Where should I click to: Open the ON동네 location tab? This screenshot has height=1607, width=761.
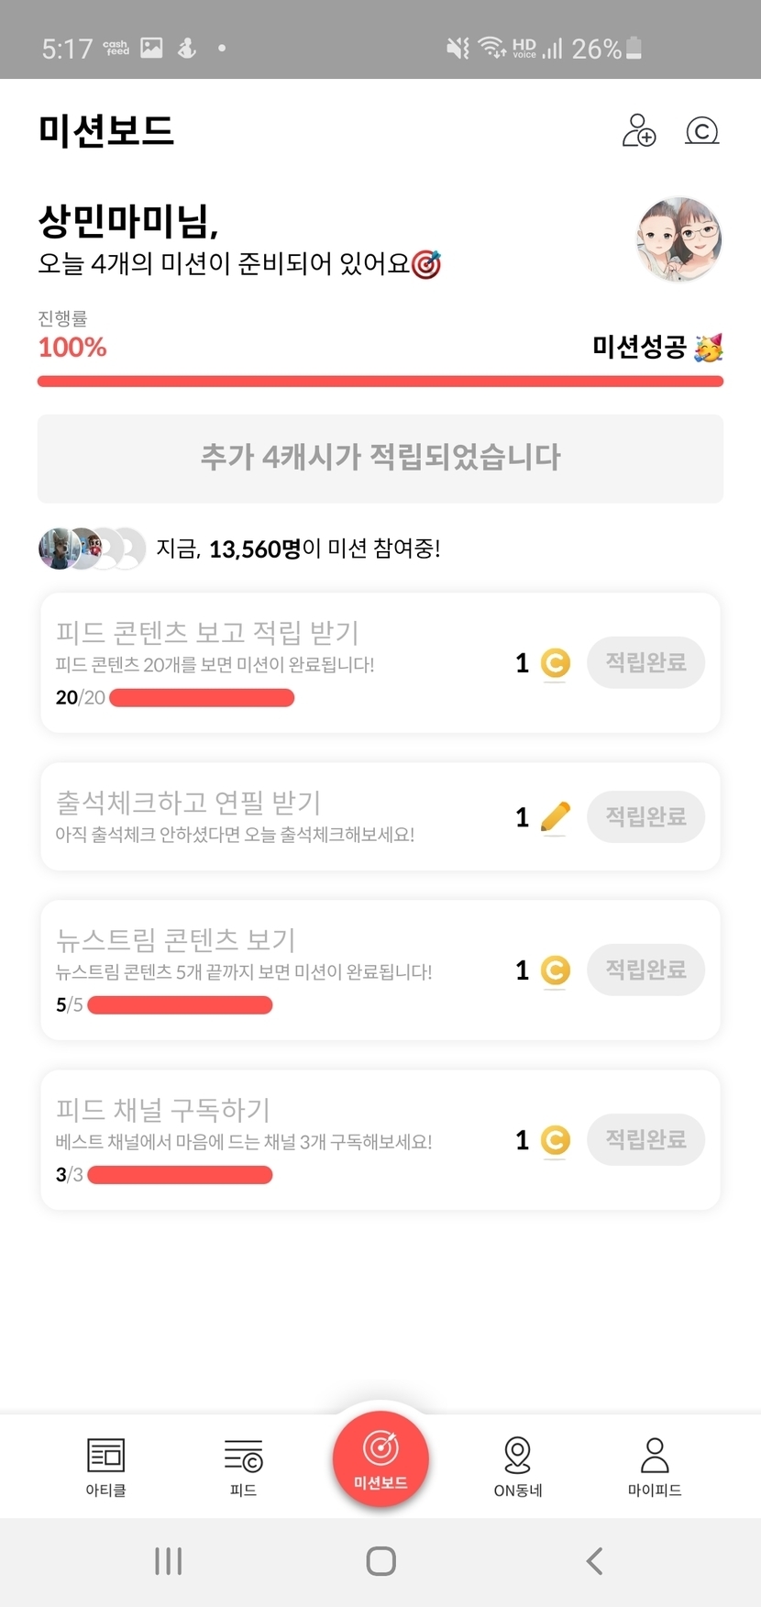(518, 1466)
